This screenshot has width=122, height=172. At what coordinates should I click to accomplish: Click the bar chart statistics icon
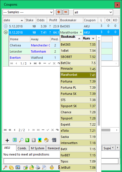(18, 168)
